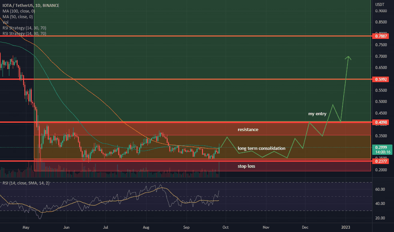Click the 0.6500 value on the price axis
The width and height of the screenshot is (394, 232).
click(381, 67)
